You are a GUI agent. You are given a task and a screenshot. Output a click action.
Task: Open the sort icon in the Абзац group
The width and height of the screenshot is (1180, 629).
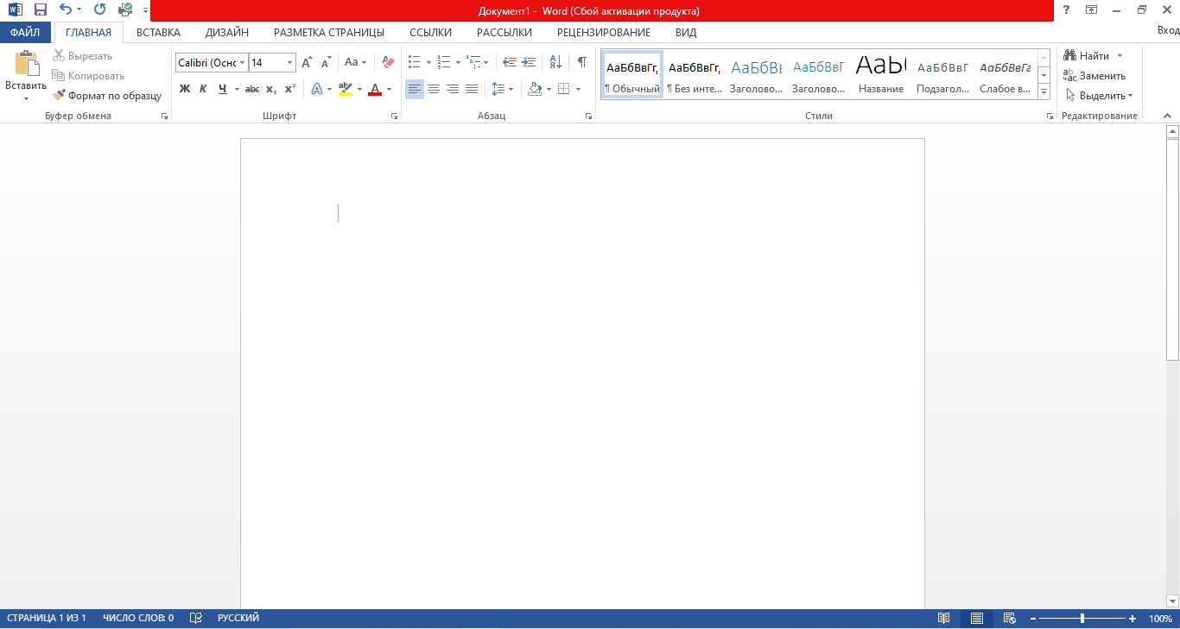pyautogui.click(x=554, y=61)
